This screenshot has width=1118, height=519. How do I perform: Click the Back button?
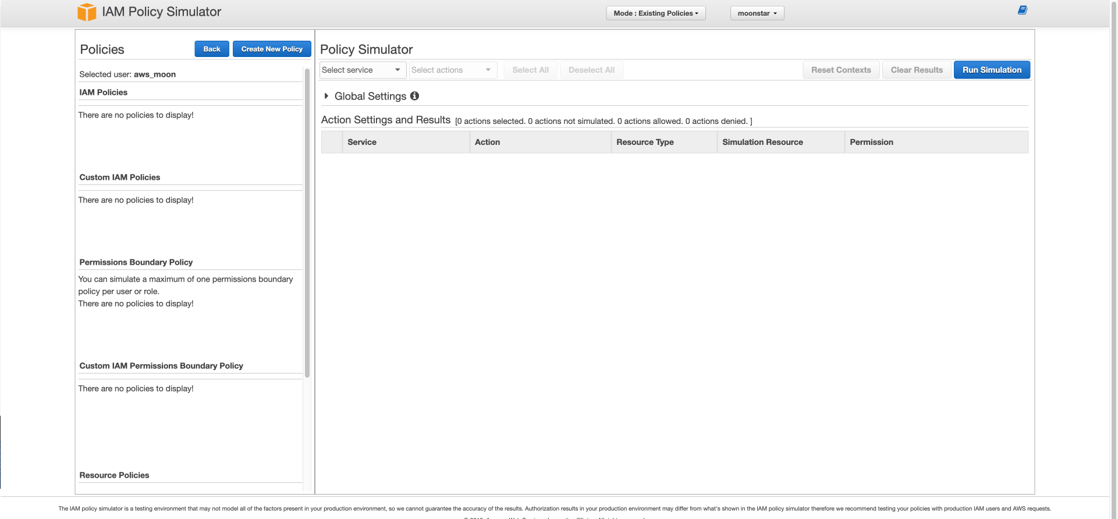tap(212, 49)
